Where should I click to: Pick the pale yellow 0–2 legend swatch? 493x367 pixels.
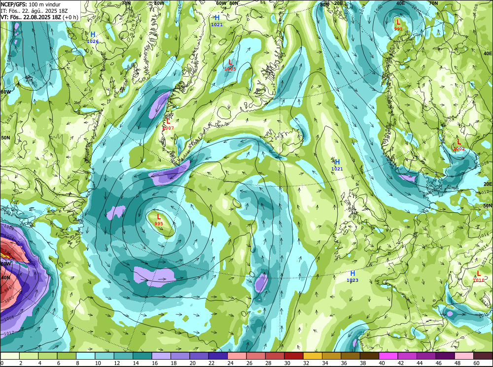tap(10, 356)
